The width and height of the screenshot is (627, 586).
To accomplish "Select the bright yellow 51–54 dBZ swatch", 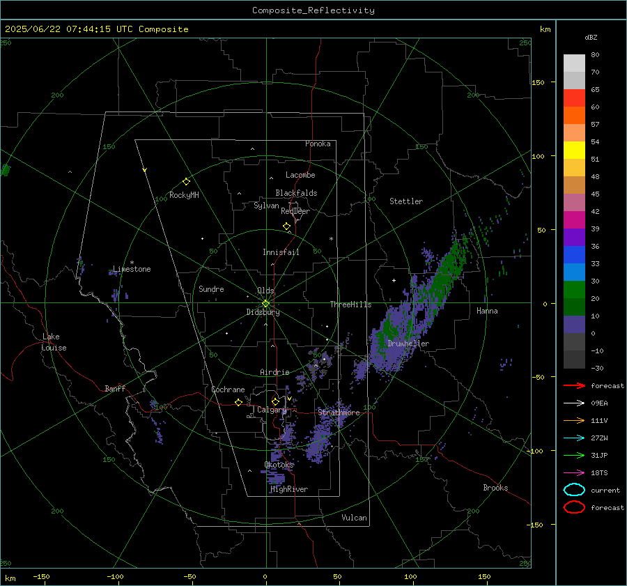I will coord(574,151).
